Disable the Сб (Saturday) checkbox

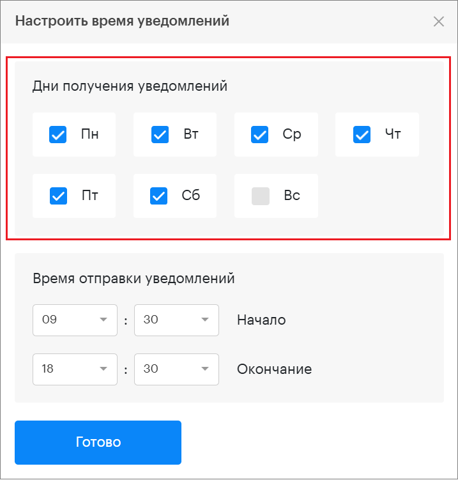[159, 196]
